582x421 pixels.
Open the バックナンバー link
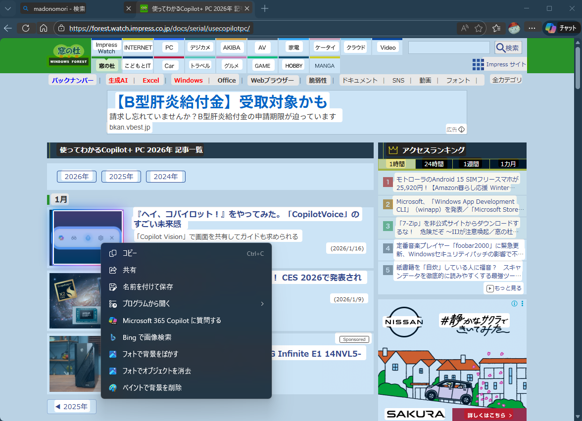point(72,80)
